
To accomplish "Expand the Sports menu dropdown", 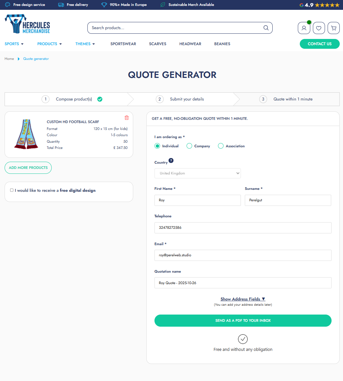I will click(14, 44).
